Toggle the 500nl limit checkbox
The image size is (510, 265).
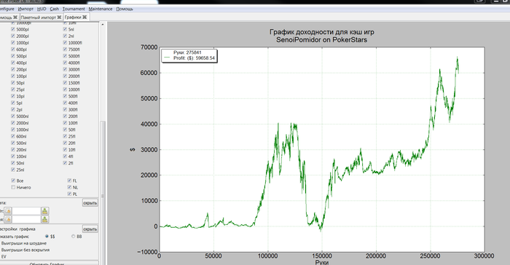13,143
